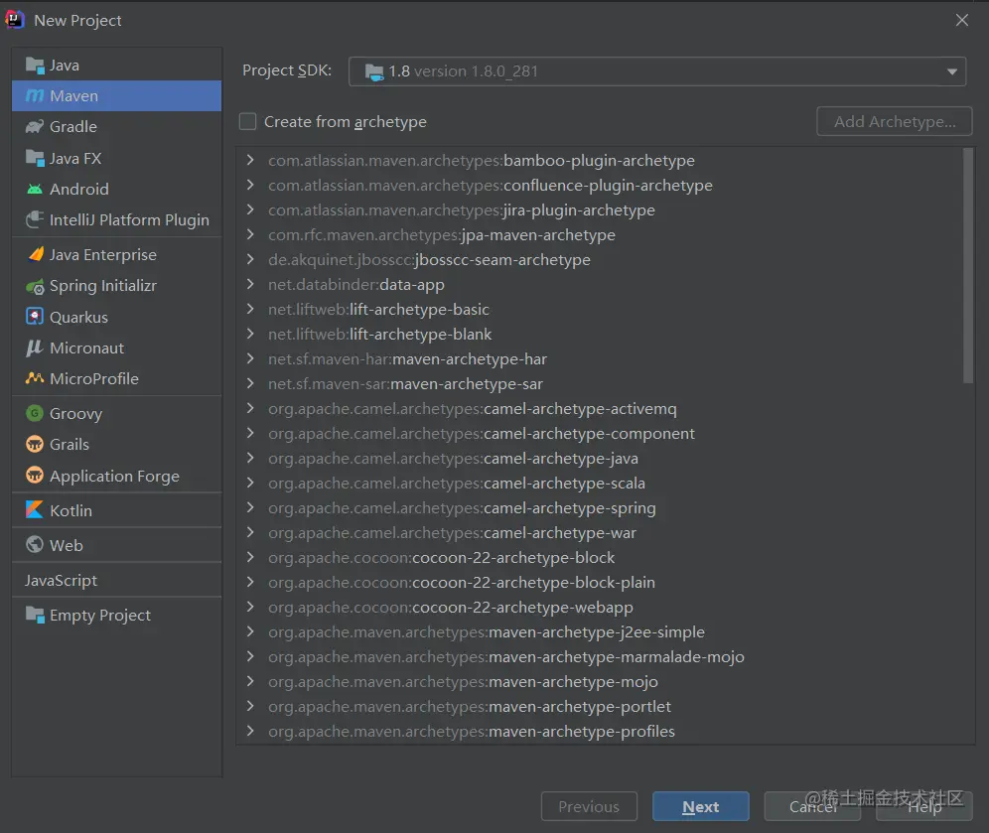Open the Project SDK dropdown

656,71
